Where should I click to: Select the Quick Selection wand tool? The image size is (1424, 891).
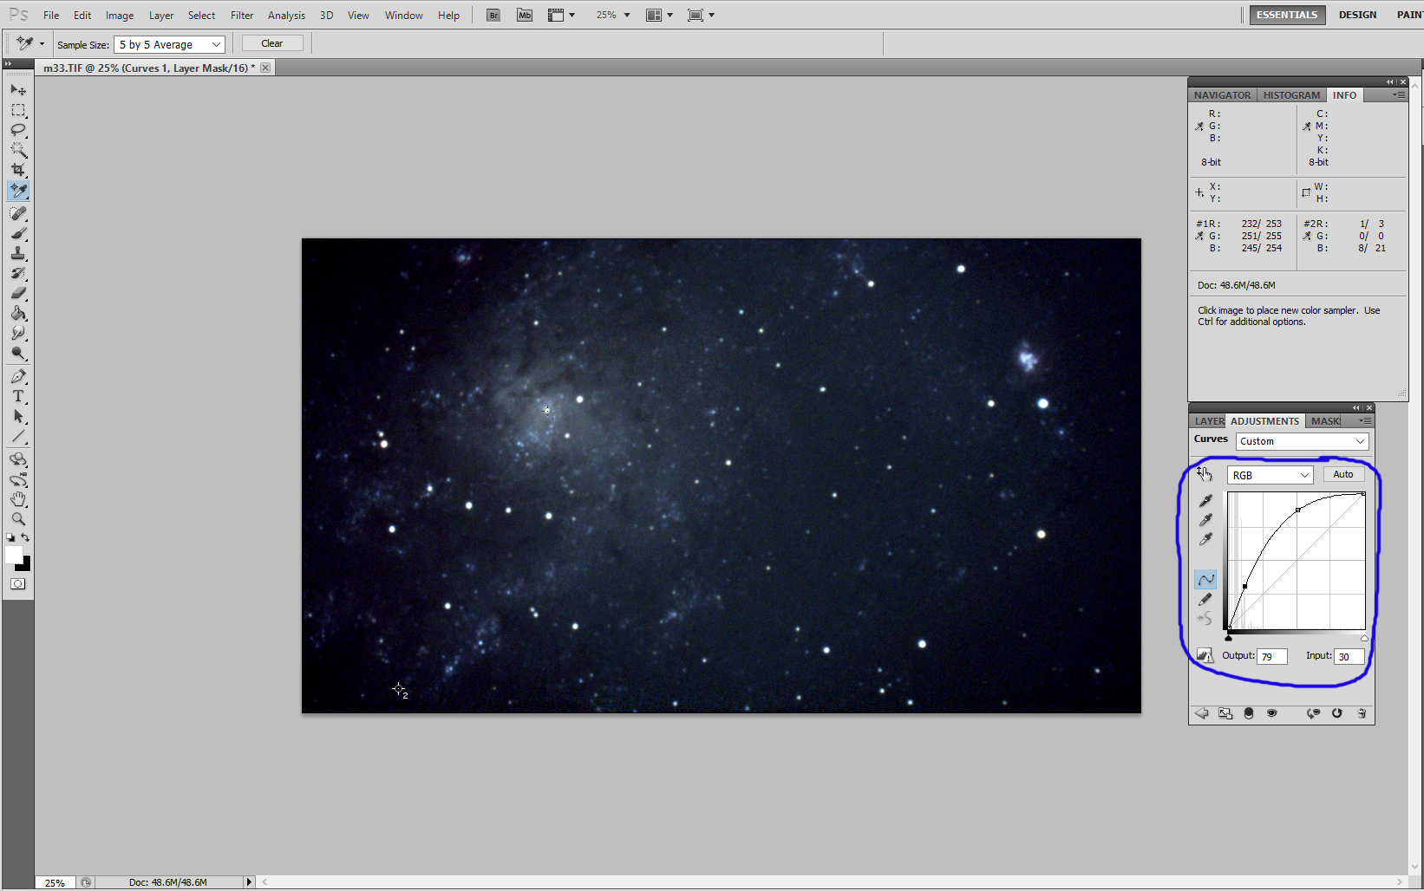pos(18,150)
